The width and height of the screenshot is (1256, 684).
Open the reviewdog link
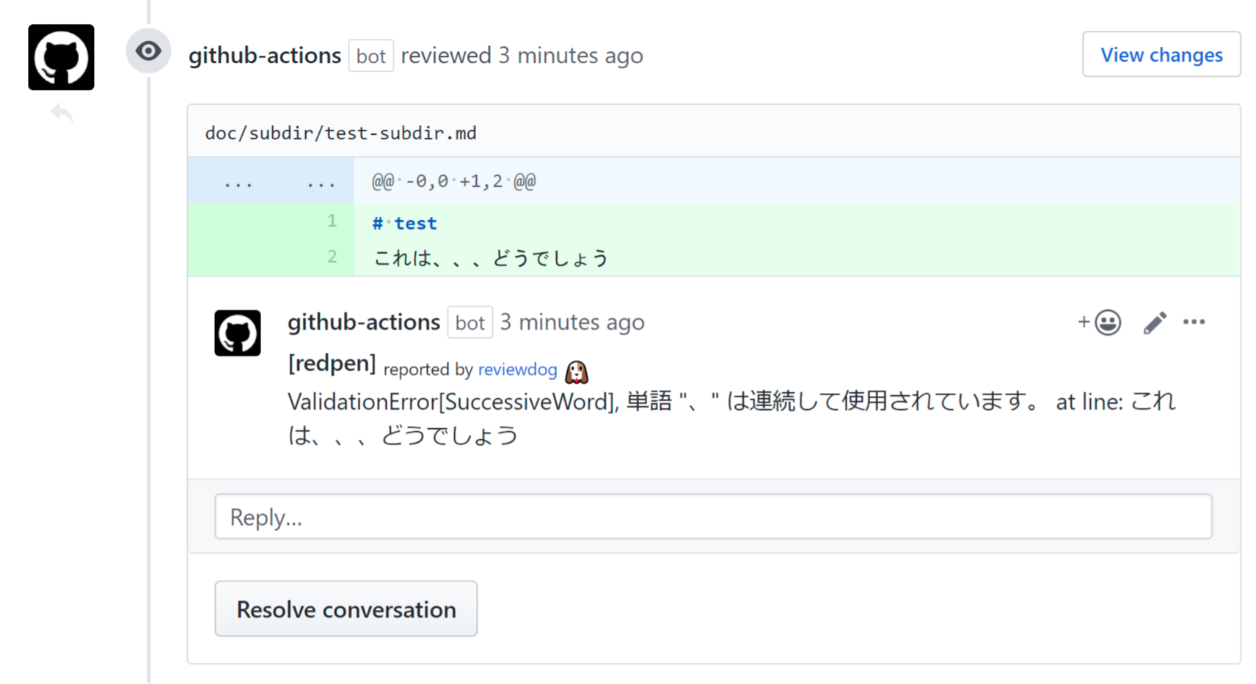tap(517, 369)
